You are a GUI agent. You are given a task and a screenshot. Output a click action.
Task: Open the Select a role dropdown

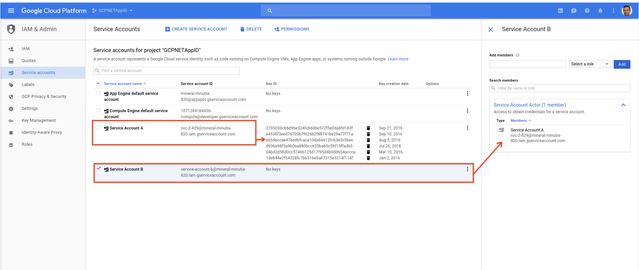click(590, 64)
